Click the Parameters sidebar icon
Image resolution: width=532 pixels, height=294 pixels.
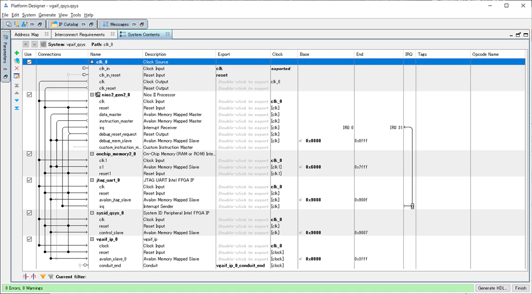click(5, 37)
